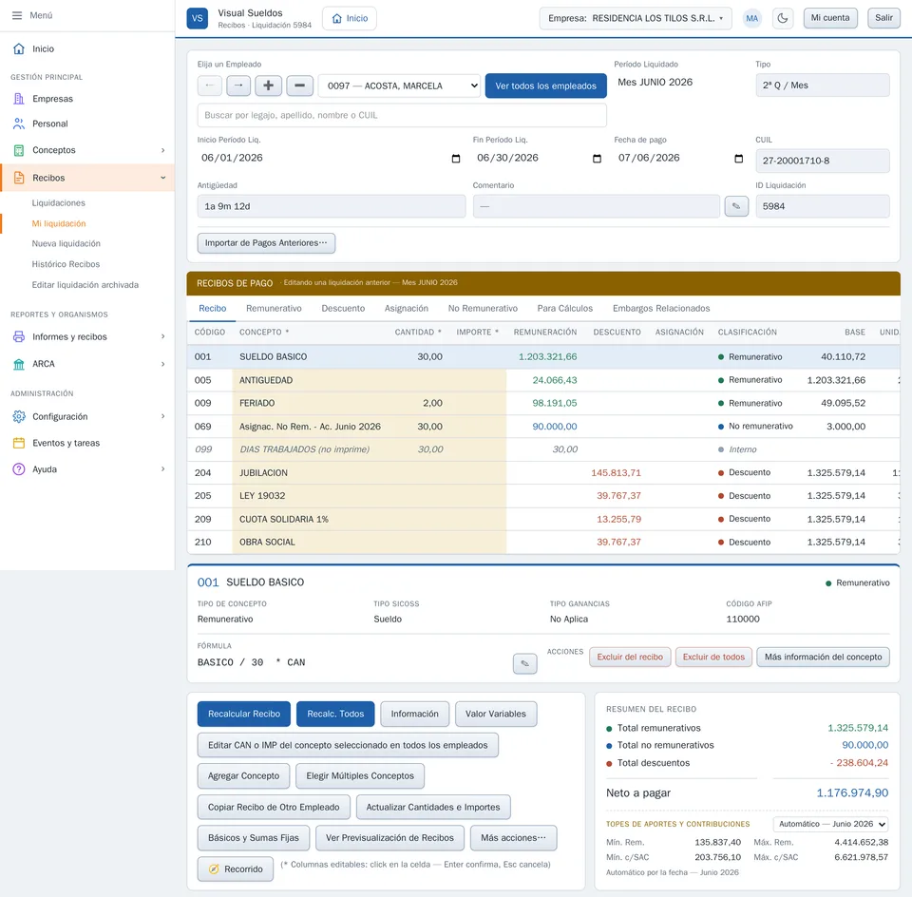Click the employee search input field
912x897 pixels.
click(402, 115)
